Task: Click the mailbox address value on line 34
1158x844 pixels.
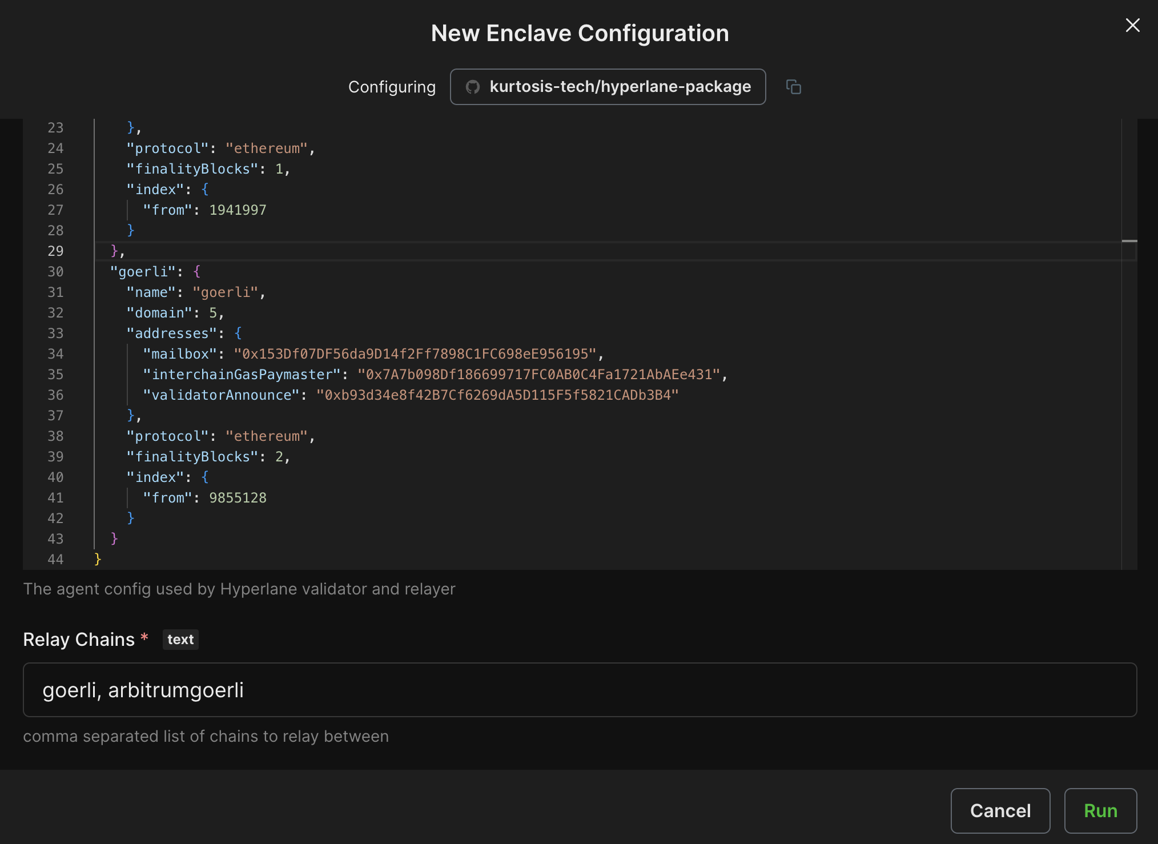Action: 415,354
